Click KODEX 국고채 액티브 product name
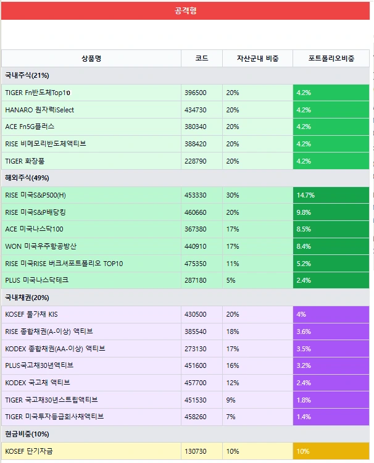The height and width of the screenshot is (463, 374). 38,383
